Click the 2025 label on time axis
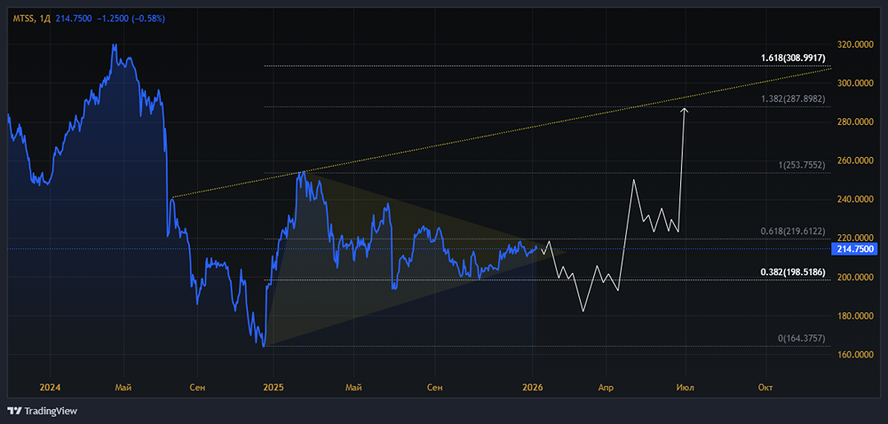The width and height of the screenshot is (888, 424). 273,388
